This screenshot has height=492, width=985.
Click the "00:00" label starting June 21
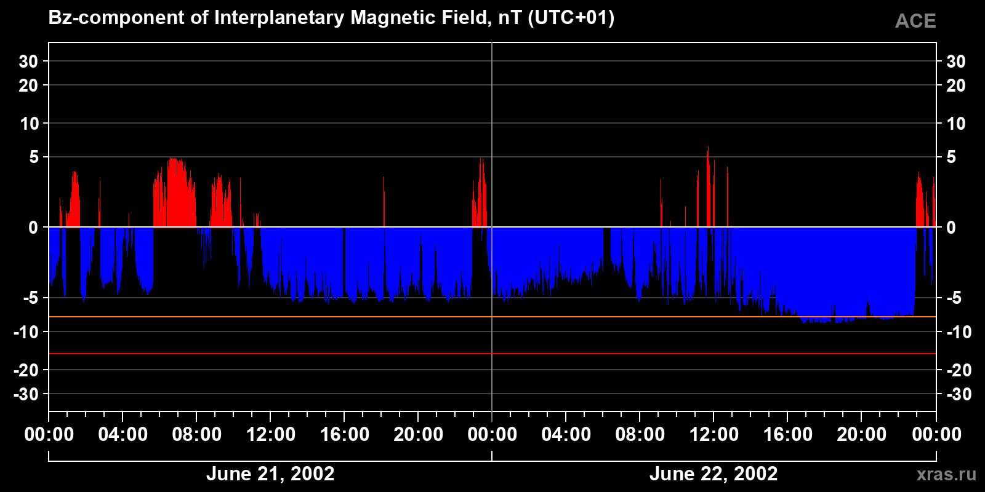(49, 434)
